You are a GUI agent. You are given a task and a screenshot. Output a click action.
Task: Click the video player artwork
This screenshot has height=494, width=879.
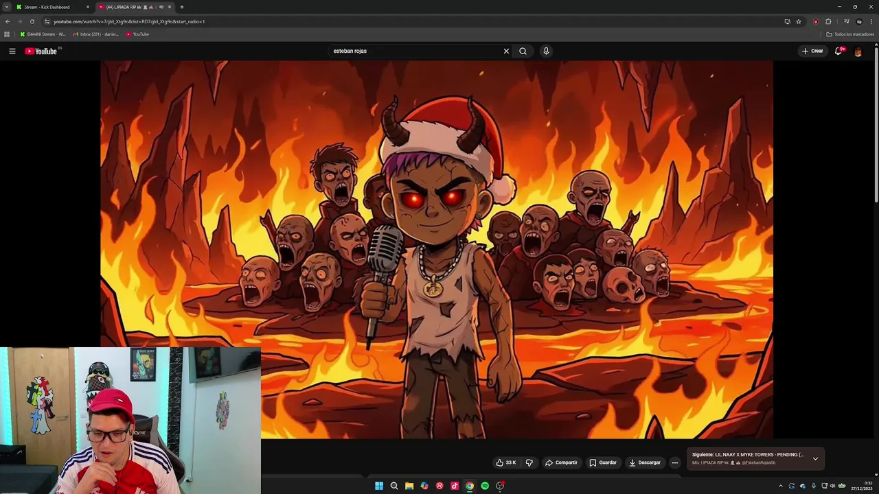tap(437, 249)
